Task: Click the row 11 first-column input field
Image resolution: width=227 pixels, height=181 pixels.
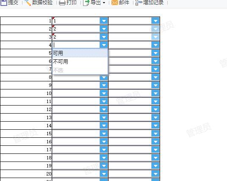Action: pos(76,101)
